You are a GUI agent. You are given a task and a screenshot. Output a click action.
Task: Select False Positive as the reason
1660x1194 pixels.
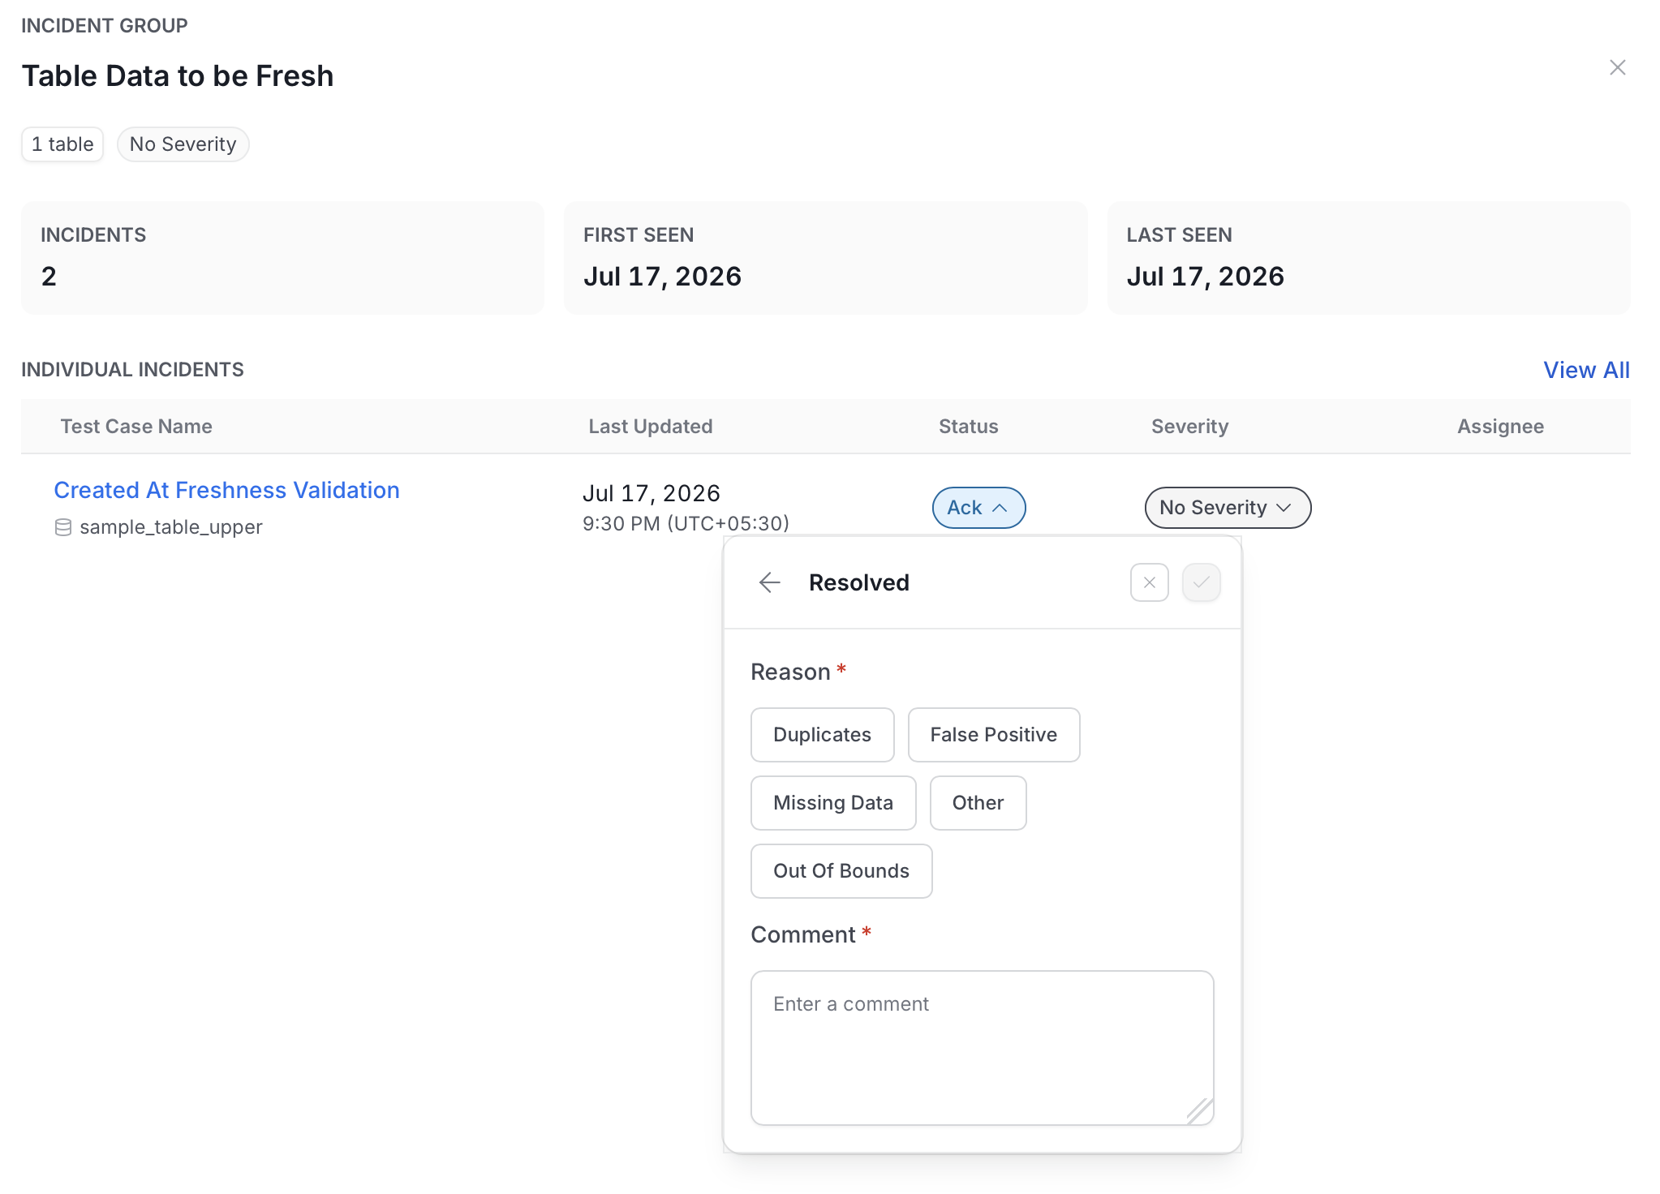[993, 735]
